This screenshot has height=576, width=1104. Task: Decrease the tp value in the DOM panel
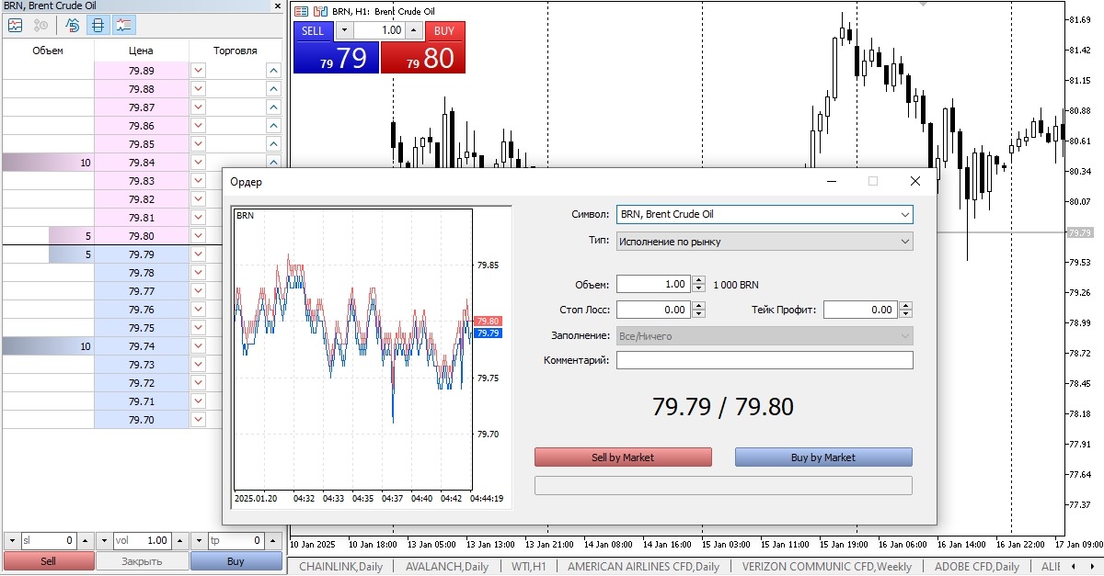pyautogui.click(x=199, y=541)
